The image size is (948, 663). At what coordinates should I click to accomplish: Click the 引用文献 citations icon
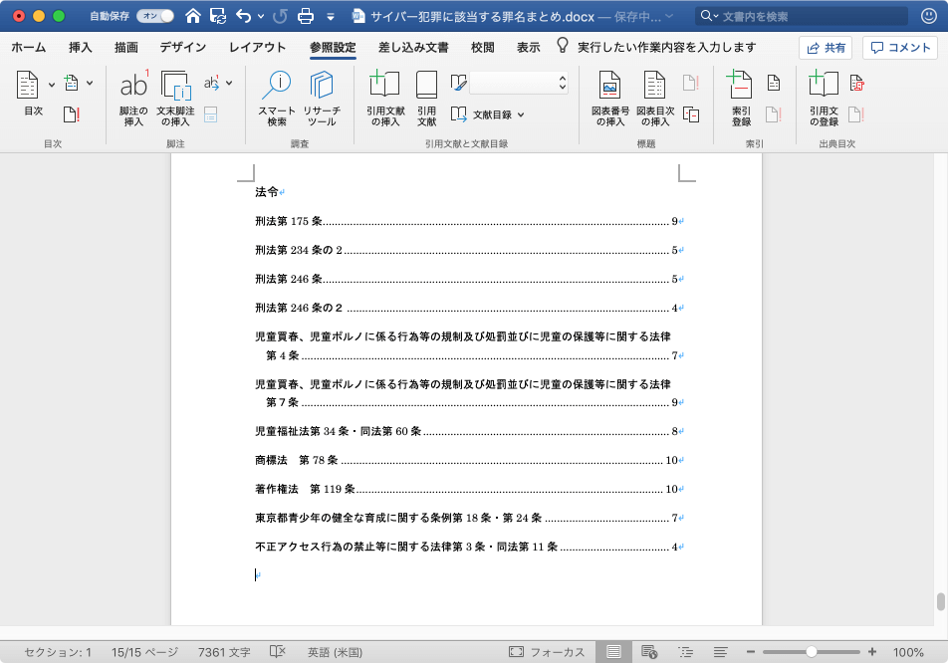427,99
